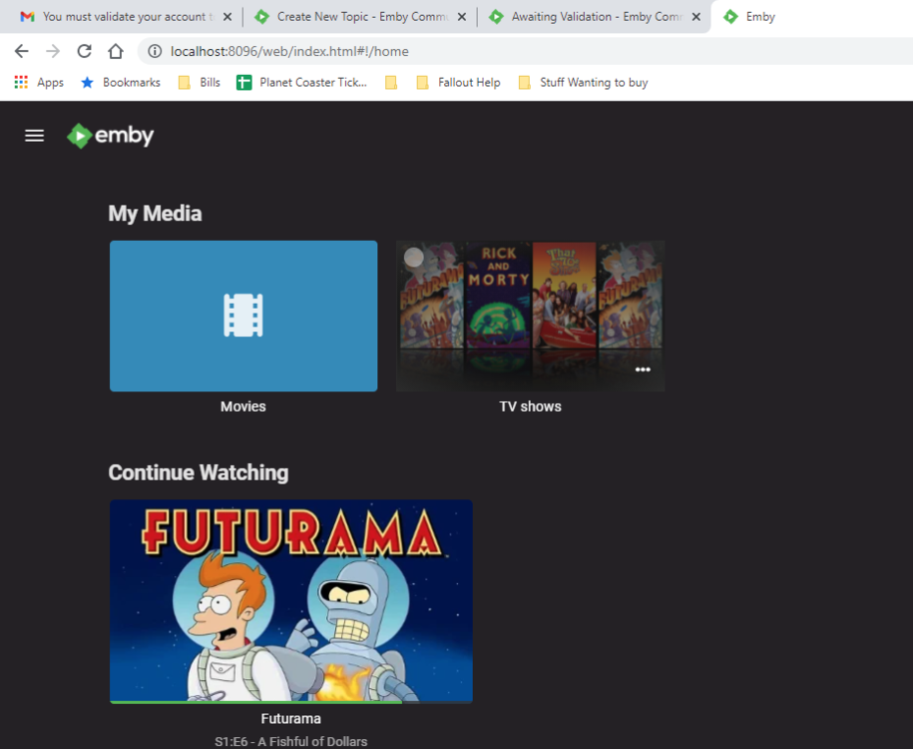
Task: Click the Futurama playback progress bar
Action: click(x=290, y=700)
